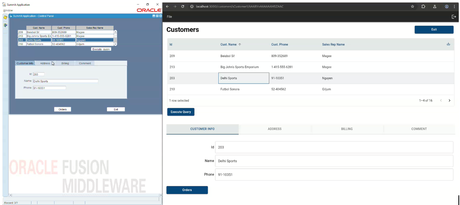Click the Phone field with 91-10351 in web app
460x205 pixels.
coord(334,174)
